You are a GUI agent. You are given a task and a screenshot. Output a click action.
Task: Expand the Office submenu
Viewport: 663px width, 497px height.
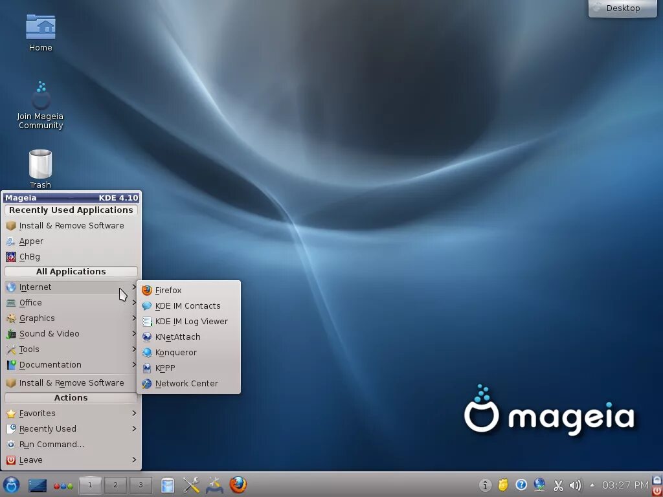[x=71, y=303]
